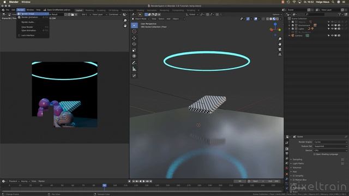Toggle Environment collection render camera icon

click(339, 26)
